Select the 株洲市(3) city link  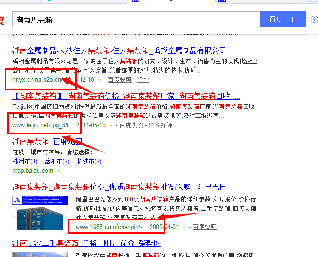25,162
